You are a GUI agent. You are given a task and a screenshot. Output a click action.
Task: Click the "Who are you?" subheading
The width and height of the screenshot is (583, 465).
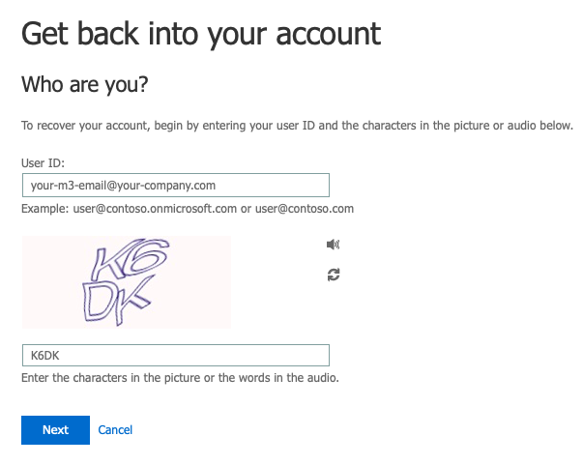coord(84,85)
